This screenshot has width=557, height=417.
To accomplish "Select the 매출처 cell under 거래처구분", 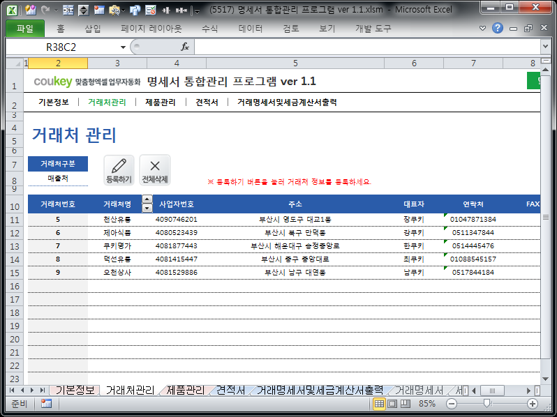I will tap(58, 178).
